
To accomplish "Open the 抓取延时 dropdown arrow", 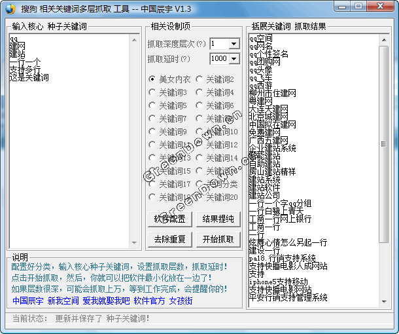I will tap(234, 59).
